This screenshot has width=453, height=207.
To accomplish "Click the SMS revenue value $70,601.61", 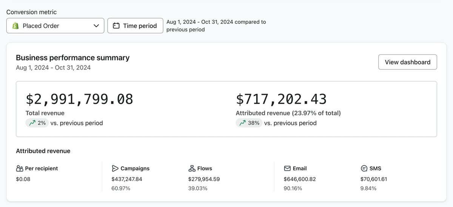I will pos(374,179).
